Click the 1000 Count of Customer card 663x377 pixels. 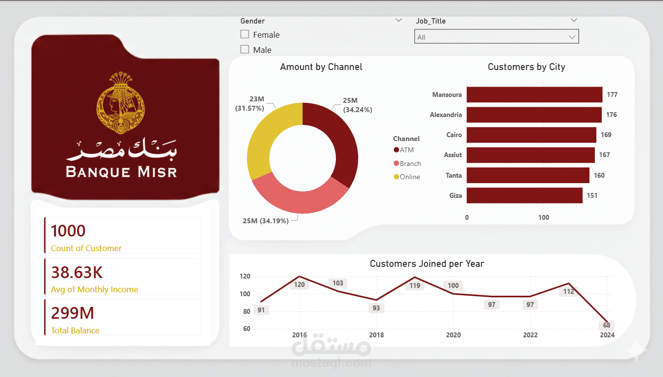point(122,235)
